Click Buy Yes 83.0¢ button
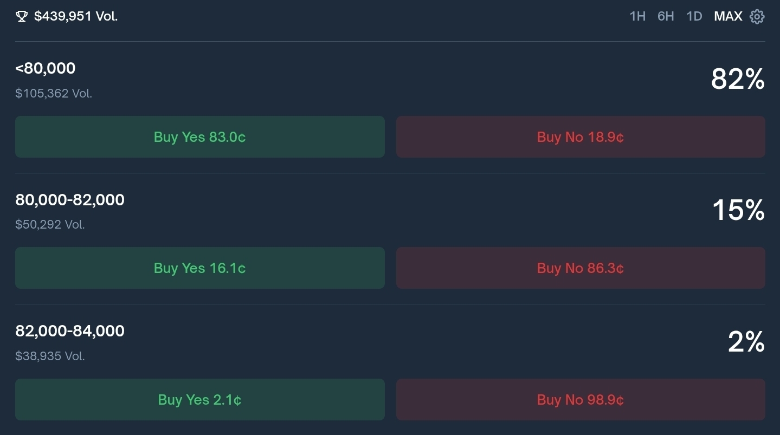780x435 pixels. tap(199, 137)
